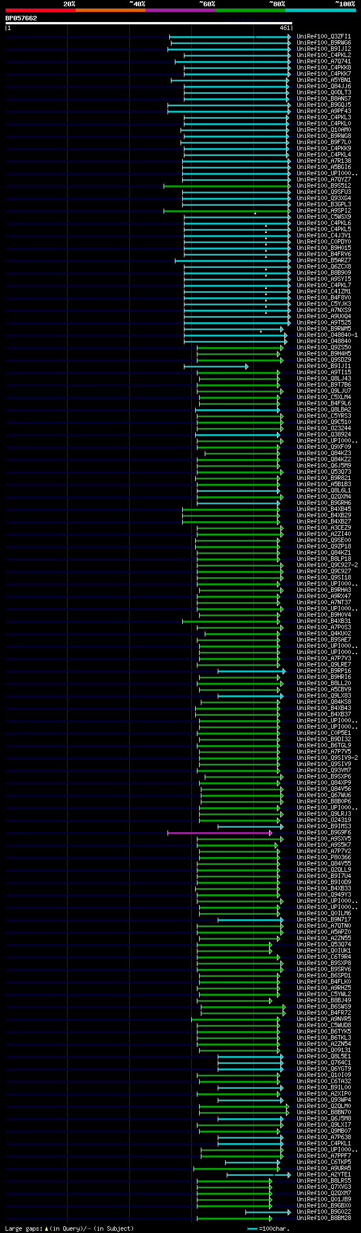Select the UniRef100_B9G9F6 label

tap(324, 833)
